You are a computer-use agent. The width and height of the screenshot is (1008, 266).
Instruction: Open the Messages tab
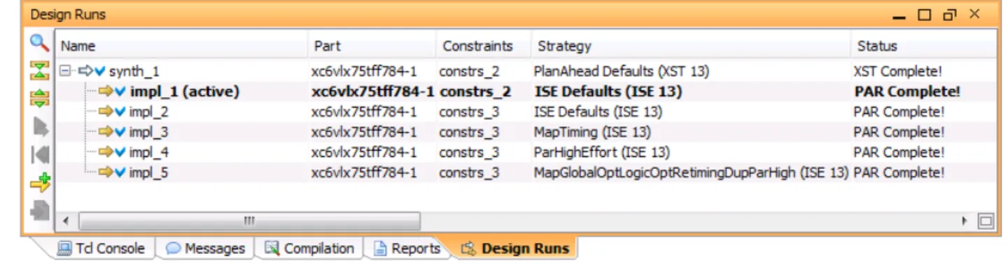tap(205, 248)
